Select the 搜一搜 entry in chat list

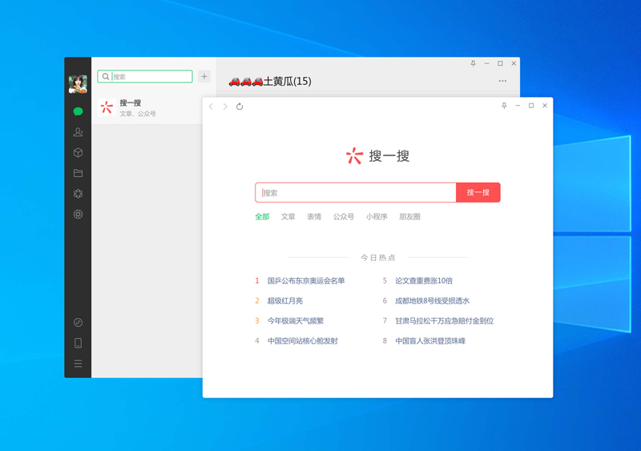tap(147, 108)
